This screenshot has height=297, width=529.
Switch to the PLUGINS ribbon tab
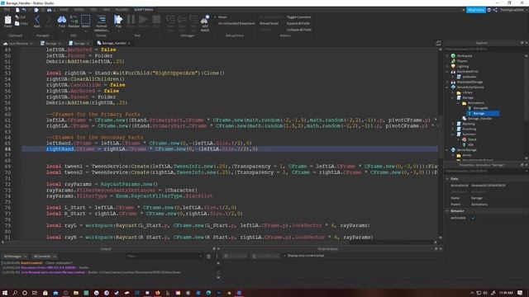(x=122, y=10)
